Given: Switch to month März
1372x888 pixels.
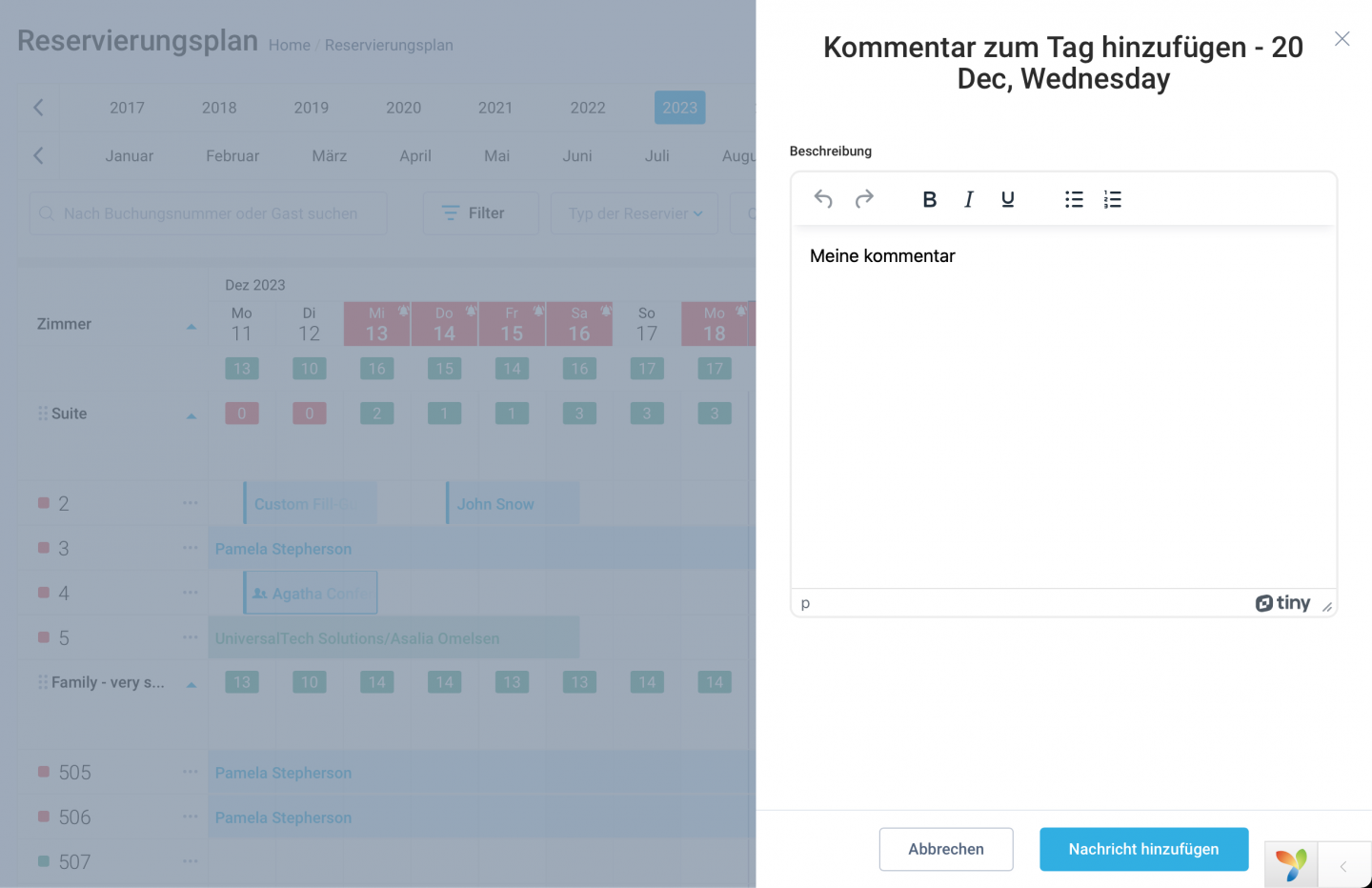Looking at the screenshot, I should (330, 156).
